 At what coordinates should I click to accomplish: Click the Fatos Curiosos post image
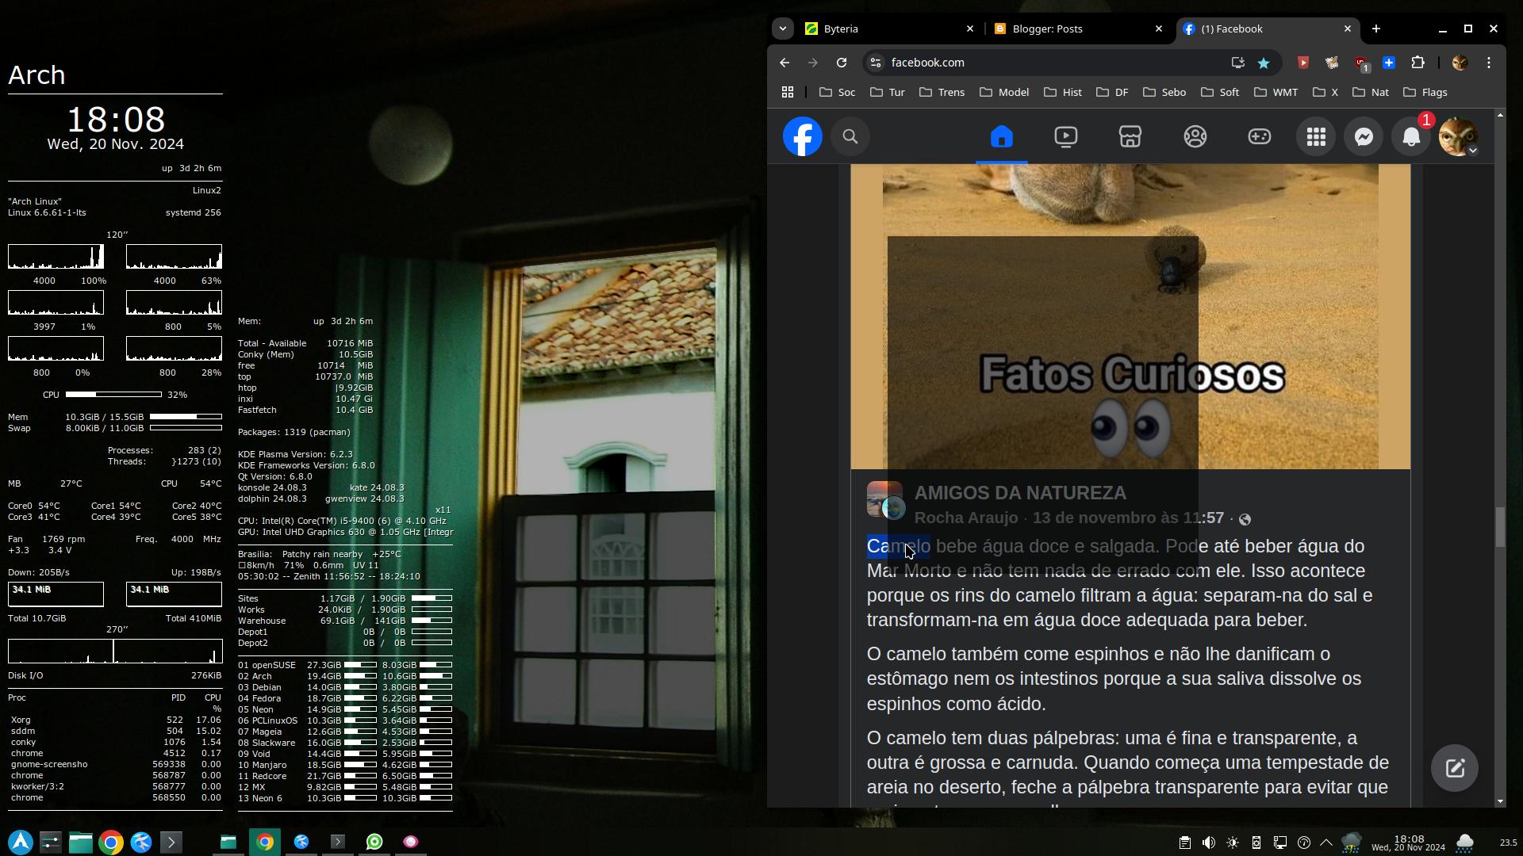[1130, 317]
